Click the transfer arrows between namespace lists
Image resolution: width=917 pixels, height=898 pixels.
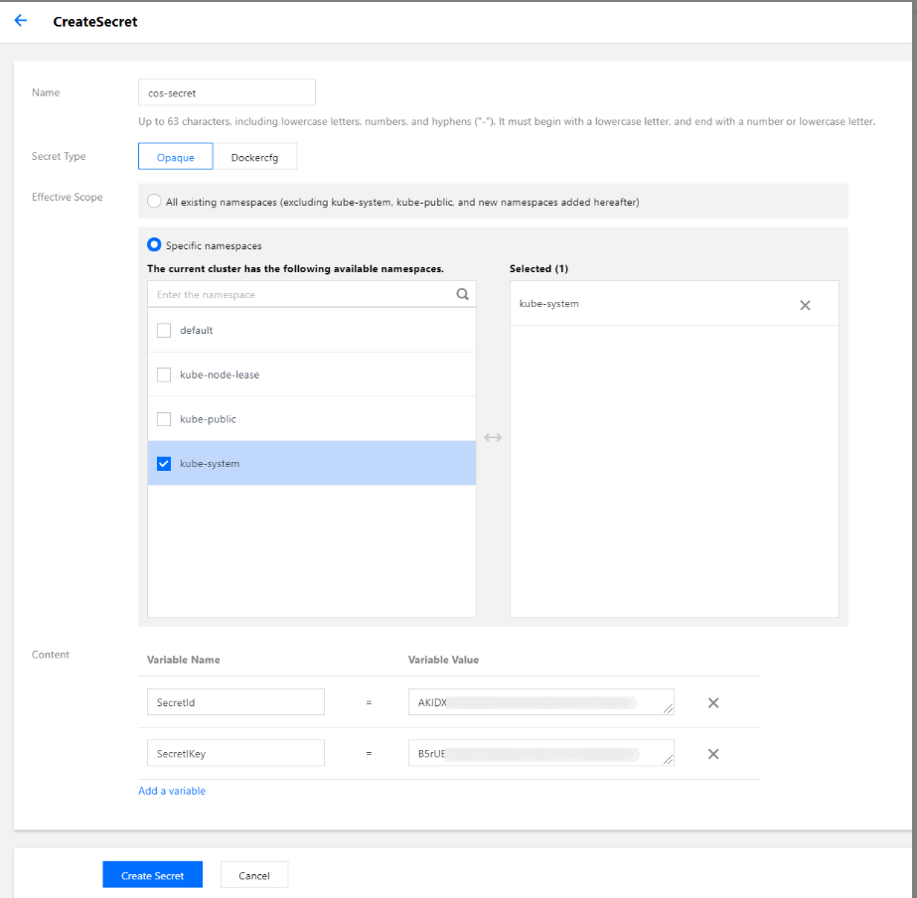coord(493,438)
